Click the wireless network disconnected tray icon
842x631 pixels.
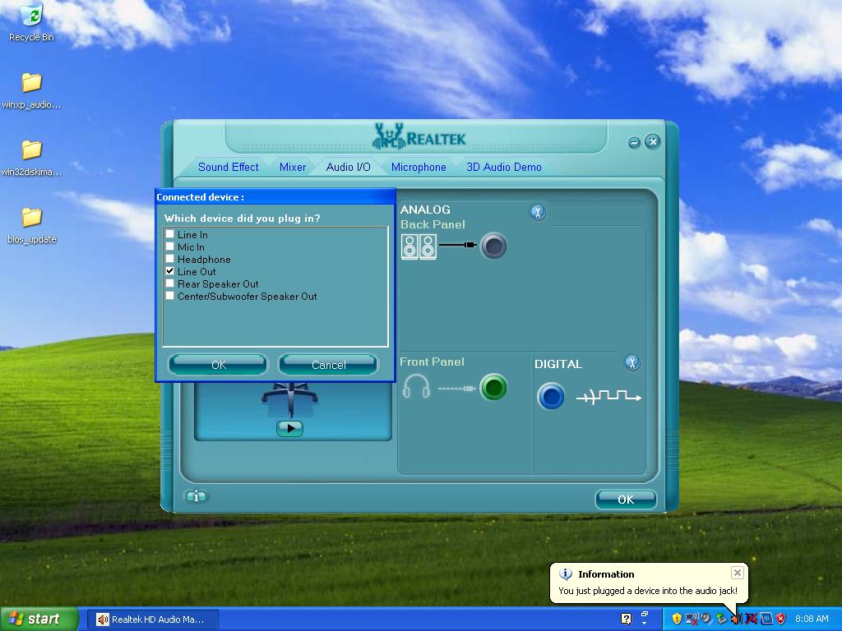tap(692, 619)
